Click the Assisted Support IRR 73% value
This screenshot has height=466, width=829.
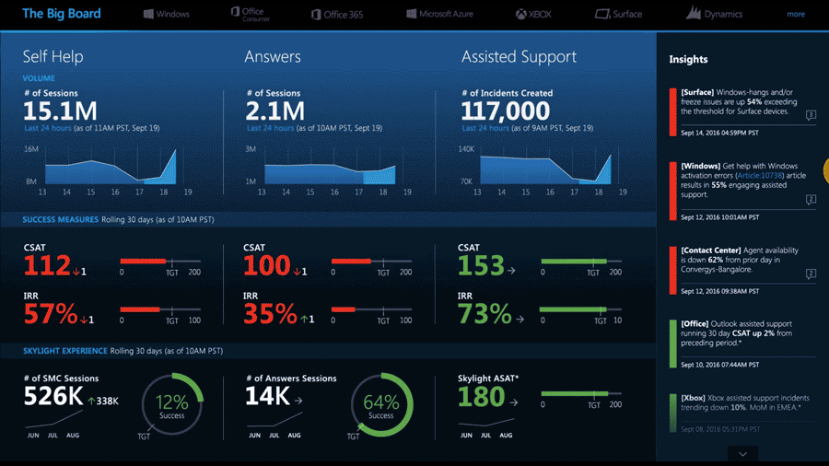pyautogui.click(x=485, y=314)
